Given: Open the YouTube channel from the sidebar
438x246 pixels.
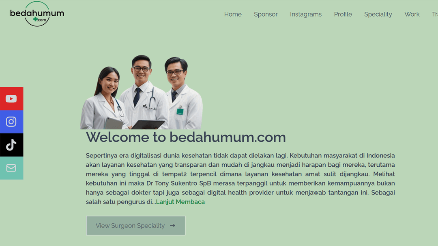Looking at the screenshot, I should tap(11, 99).
